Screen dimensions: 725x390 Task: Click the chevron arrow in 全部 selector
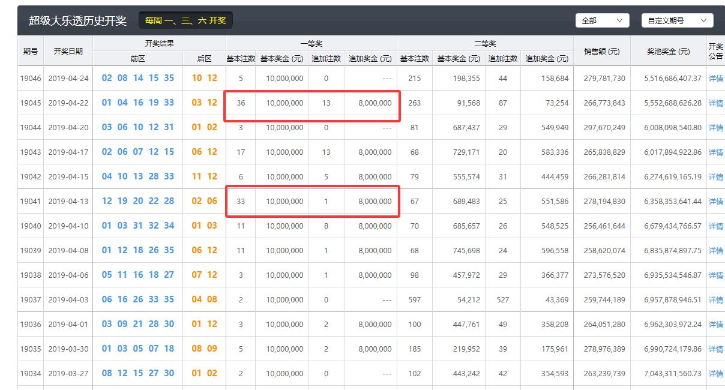pos(620,20)
